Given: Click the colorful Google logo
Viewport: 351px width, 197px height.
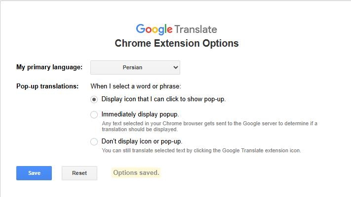Looking at the screenshot, I should pyautogui.click(x=154, y=29).
